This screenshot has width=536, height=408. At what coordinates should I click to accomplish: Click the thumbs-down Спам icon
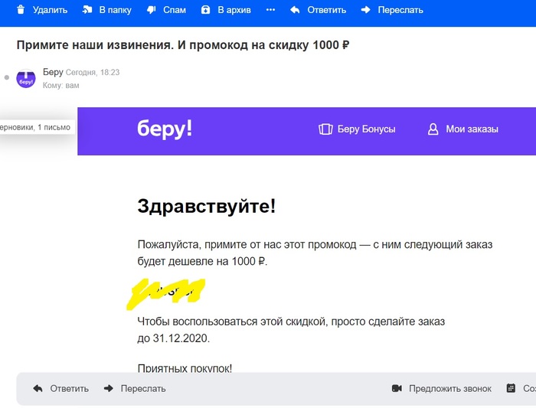click(x=151, y=10)
